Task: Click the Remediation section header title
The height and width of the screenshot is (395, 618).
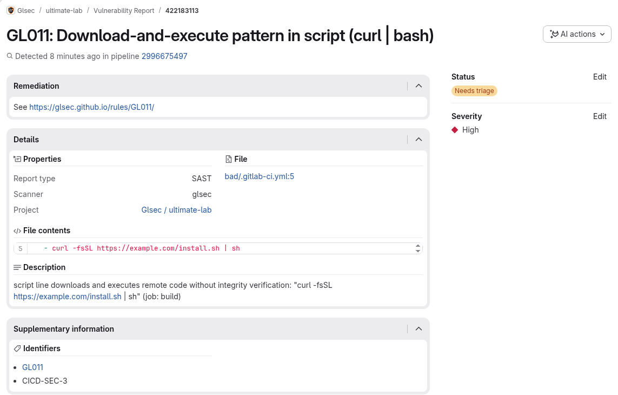Action: [x=36, y=86]
